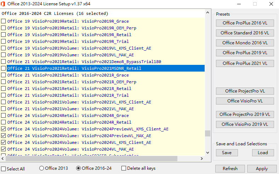Select row VisioPro2019R_Retail
The height and width of the screenshot is (174, 279).
(x=106, y=35)
